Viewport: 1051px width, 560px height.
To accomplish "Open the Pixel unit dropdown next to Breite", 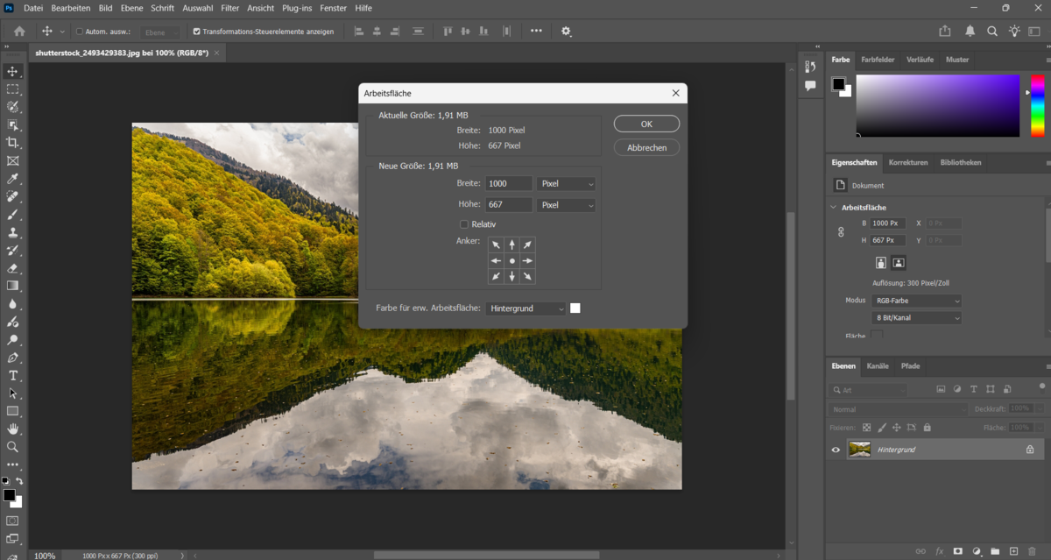I will [566, 183].
